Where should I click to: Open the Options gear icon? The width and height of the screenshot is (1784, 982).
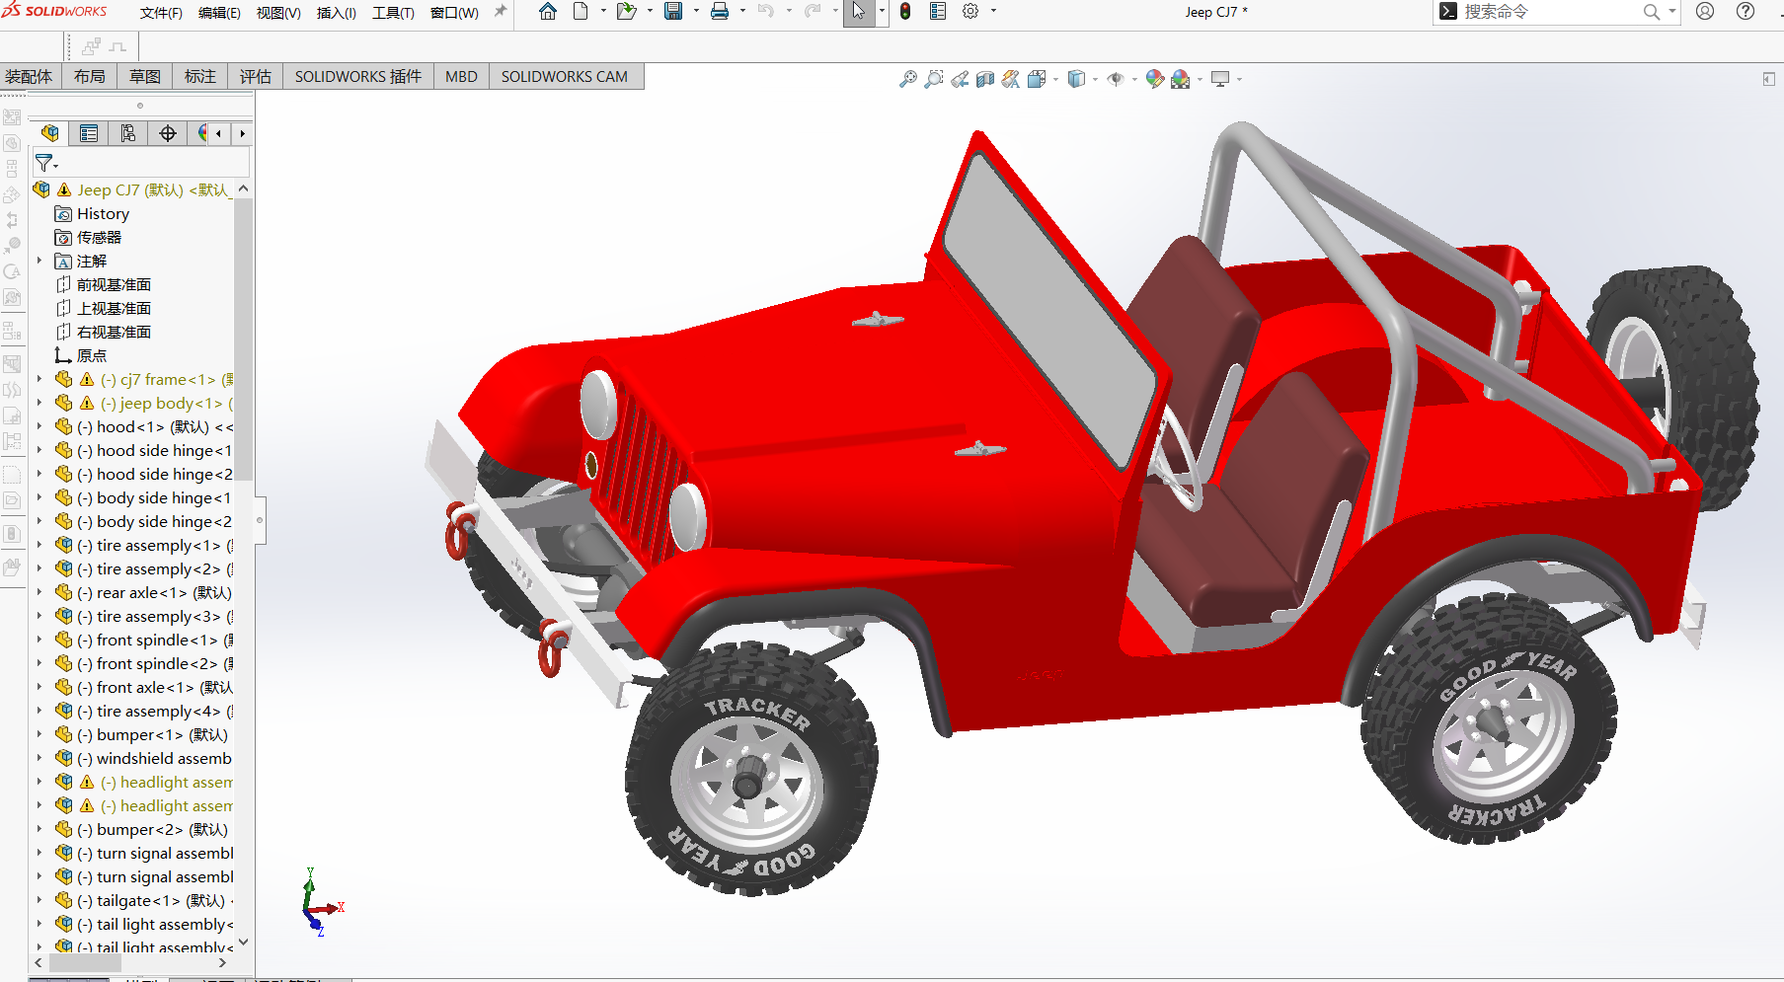click(970, 12)
